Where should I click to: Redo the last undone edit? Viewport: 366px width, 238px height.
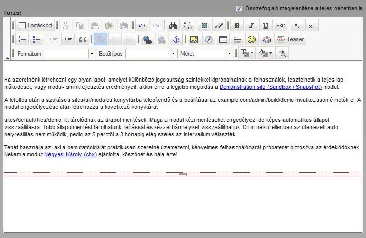[156, 25]
